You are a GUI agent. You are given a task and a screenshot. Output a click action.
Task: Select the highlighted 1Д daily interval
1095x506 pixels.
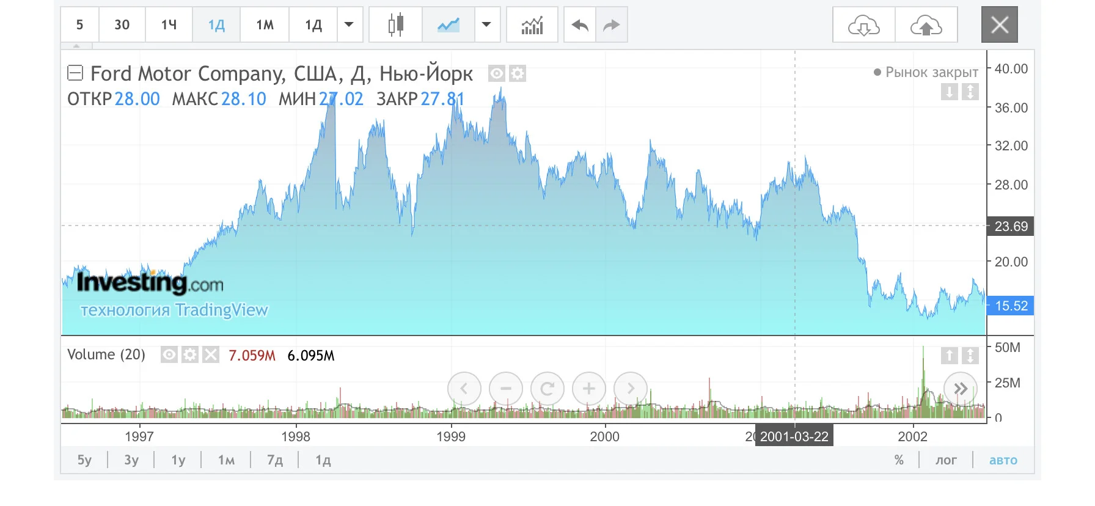point(216,25)
